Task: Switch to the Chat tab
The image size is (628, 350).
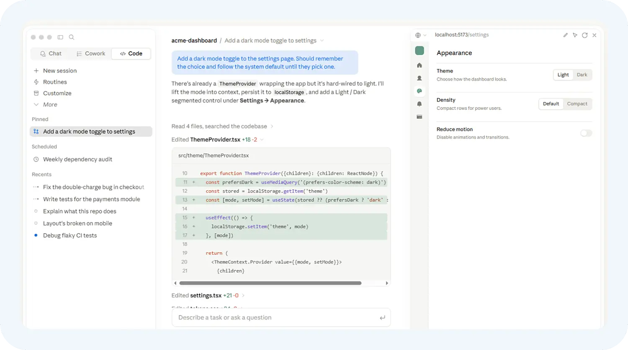Action: click(51, 53)
